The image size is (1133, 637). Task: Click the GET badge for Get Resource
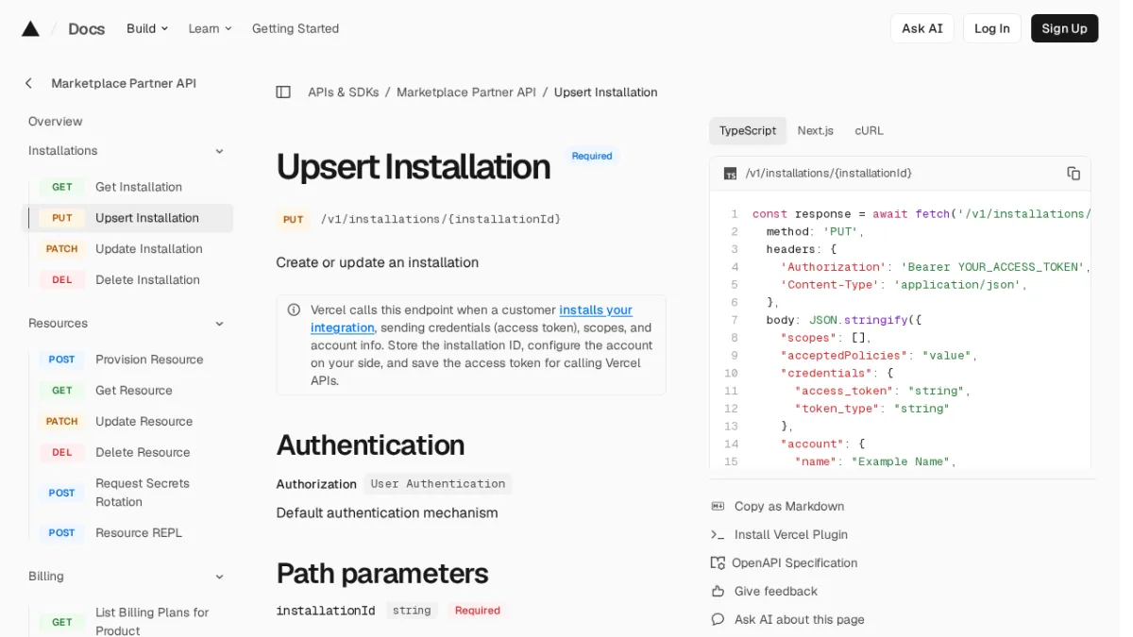click(x=62, y=391)
